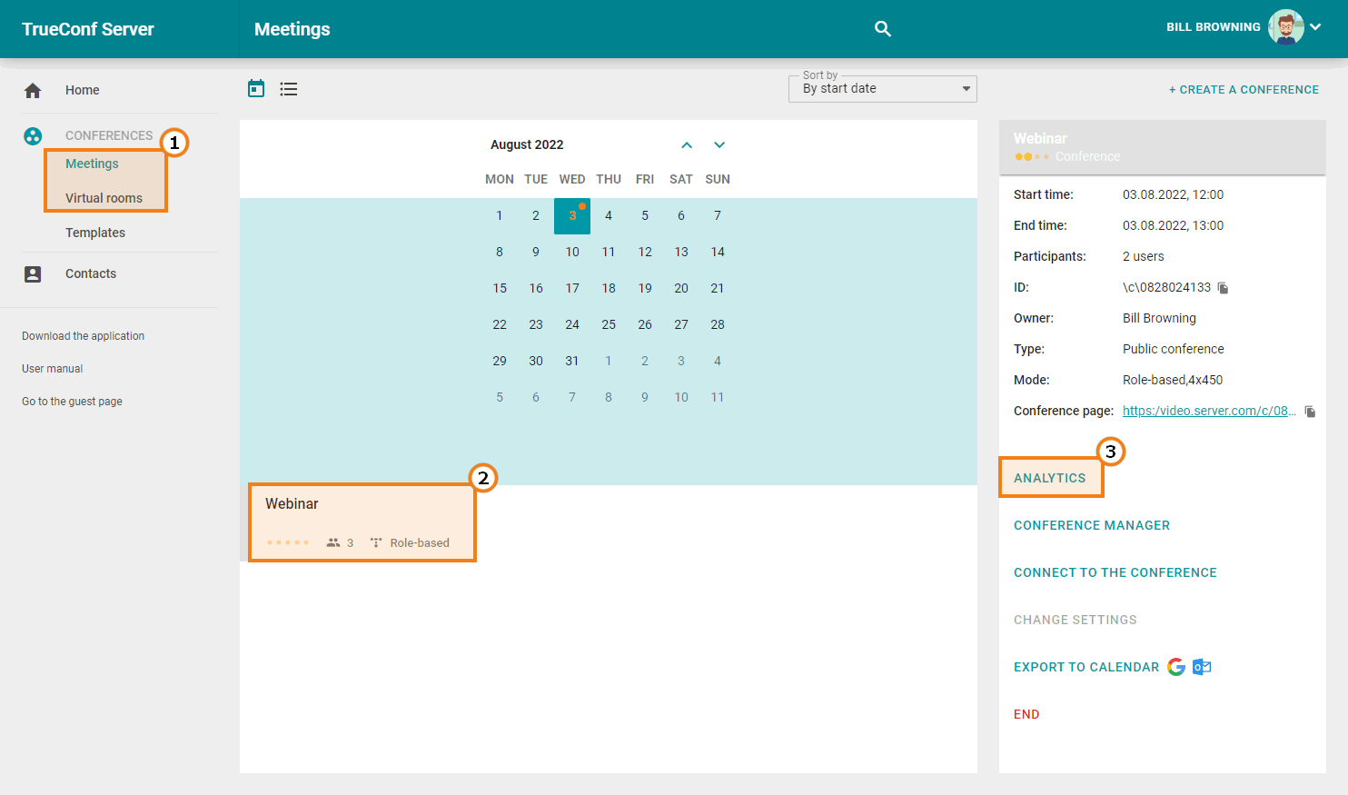The width and height of the screenshot is (1348, 795).
Task: Copy the conference page link icon
Action: 1310,412
